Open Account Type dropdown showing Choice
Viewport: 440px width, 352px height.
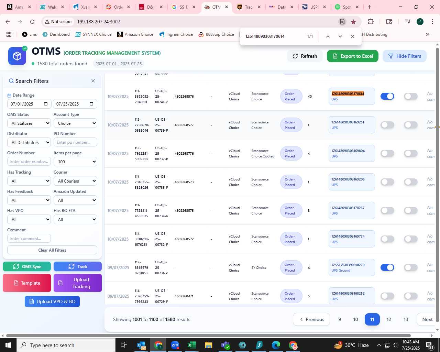[x=75, y=123]
